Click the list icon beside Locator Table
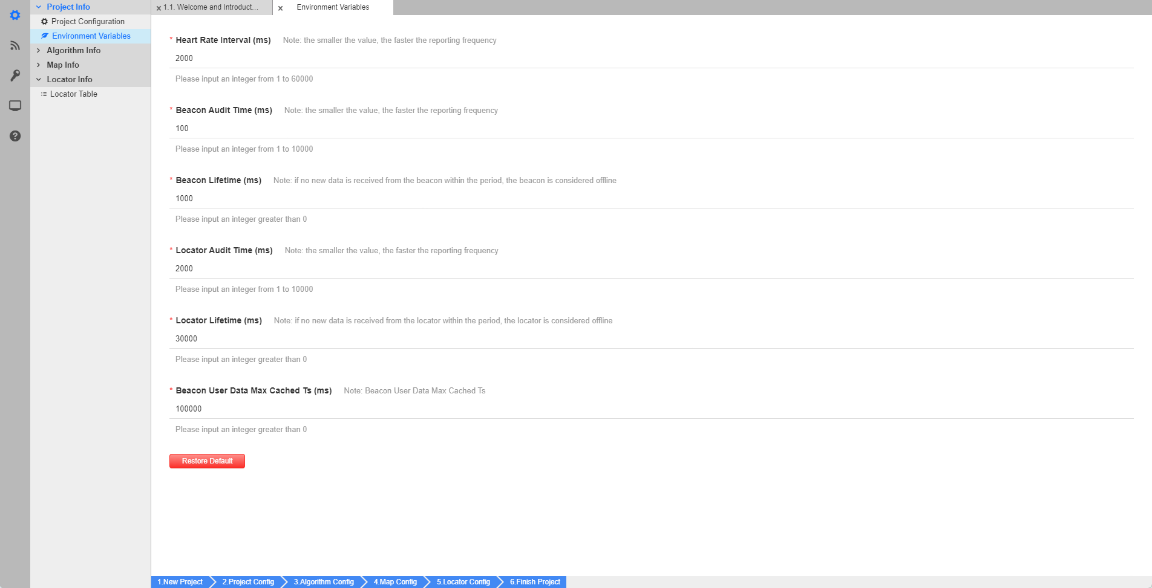Image resolution: width=1152 pixels, height=588 pixels. pos(43,94)
